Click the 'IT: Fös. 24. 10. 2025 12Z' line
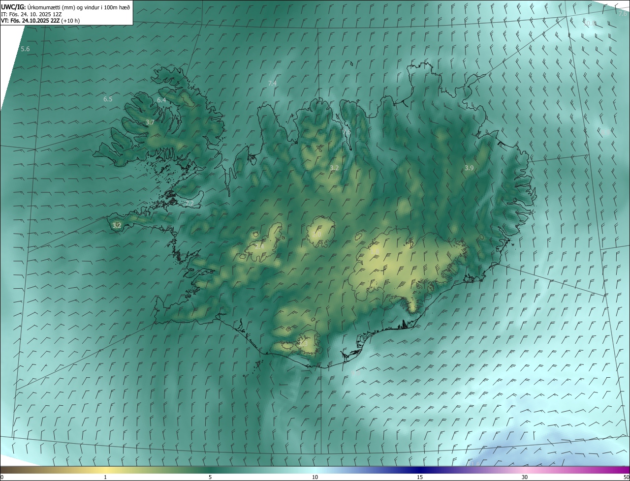 31,14
